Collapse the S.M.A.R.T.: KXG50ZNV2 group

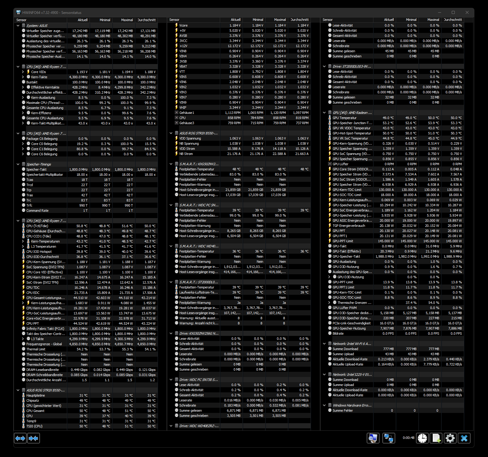click(x=171, y=164)
